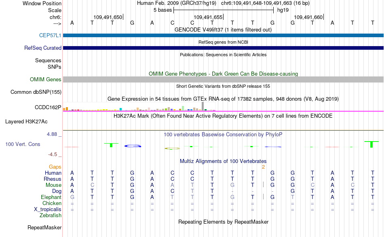The height and width of the screenshot is (237, 384).
Task: Click the orange insertion bar in Elephant row
Action: pos(263,197)
